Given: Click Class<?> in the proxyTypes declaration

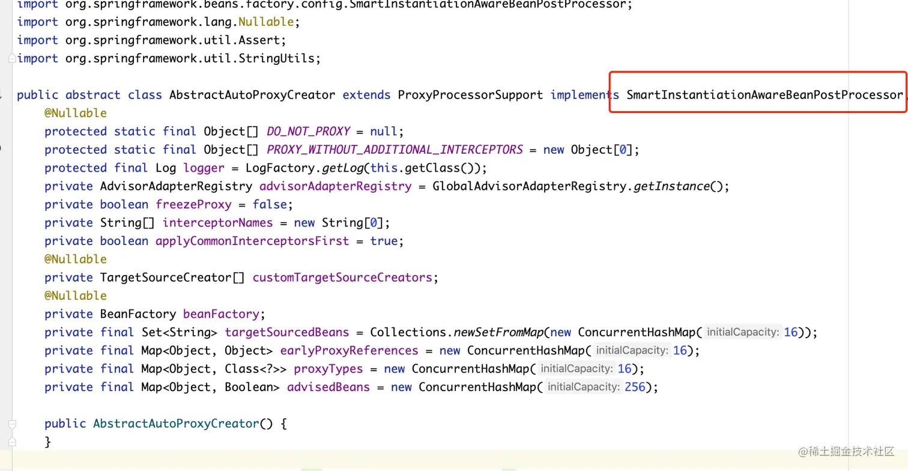Looking at the screenshot, I should click(x=252, y=369).
